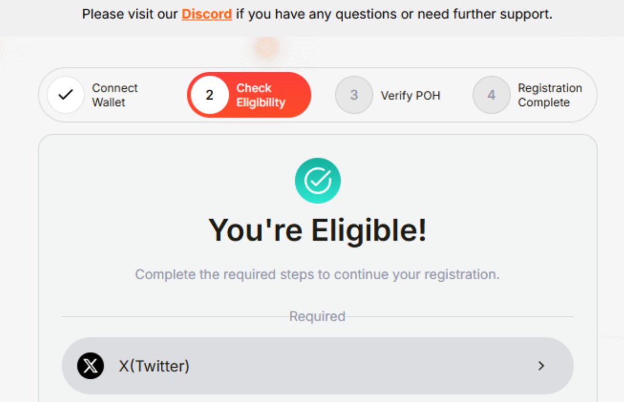
Task: Select the Check Eligibility step label
Action: pyautogui.click(x=261, y=95)
